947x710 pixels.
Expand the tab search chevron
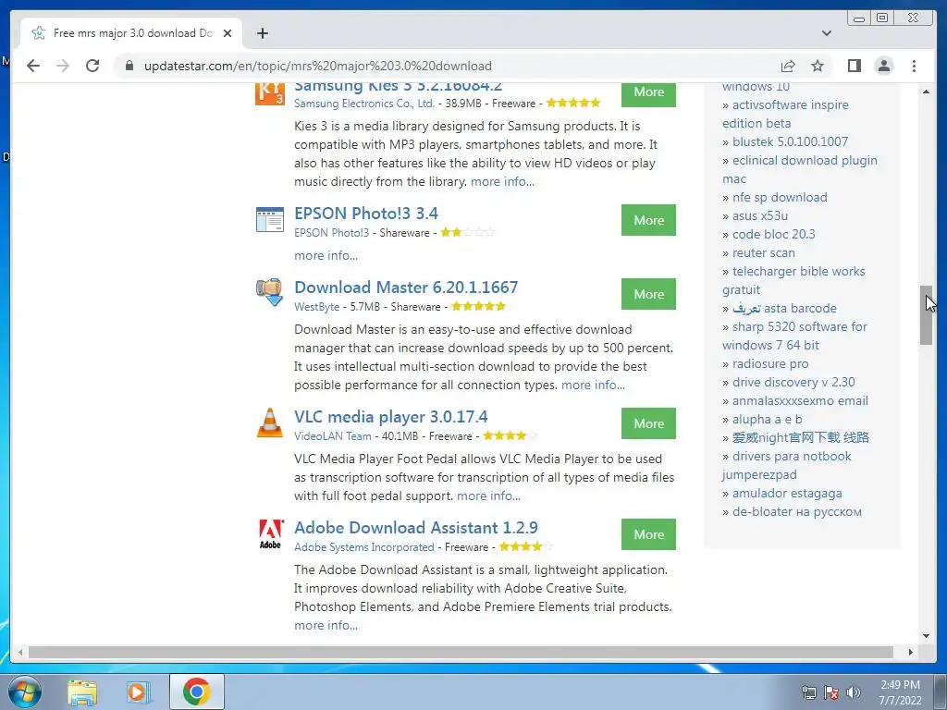coord(826,33)
